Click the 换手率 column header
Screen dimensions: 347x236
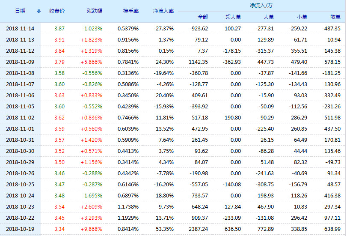point(131,11)
